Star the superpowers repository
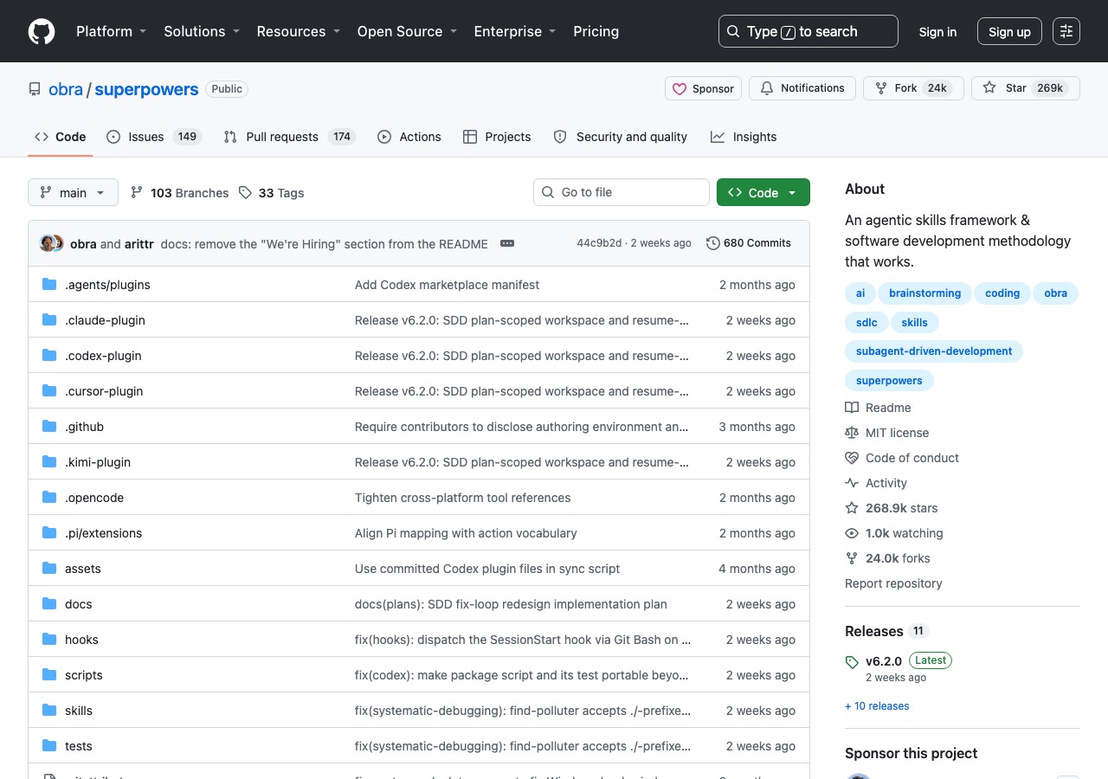The width and height of the screenshot is (1108, 779). (x=1026, y=88)
